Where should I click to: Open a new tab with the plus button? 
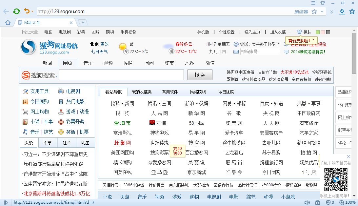coord(83,22)
